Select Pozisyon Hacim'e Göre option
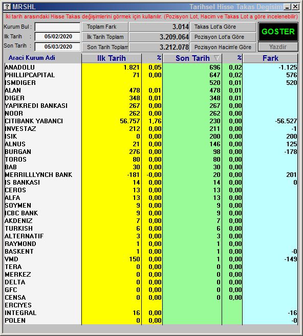 click(x=223, y=47)
